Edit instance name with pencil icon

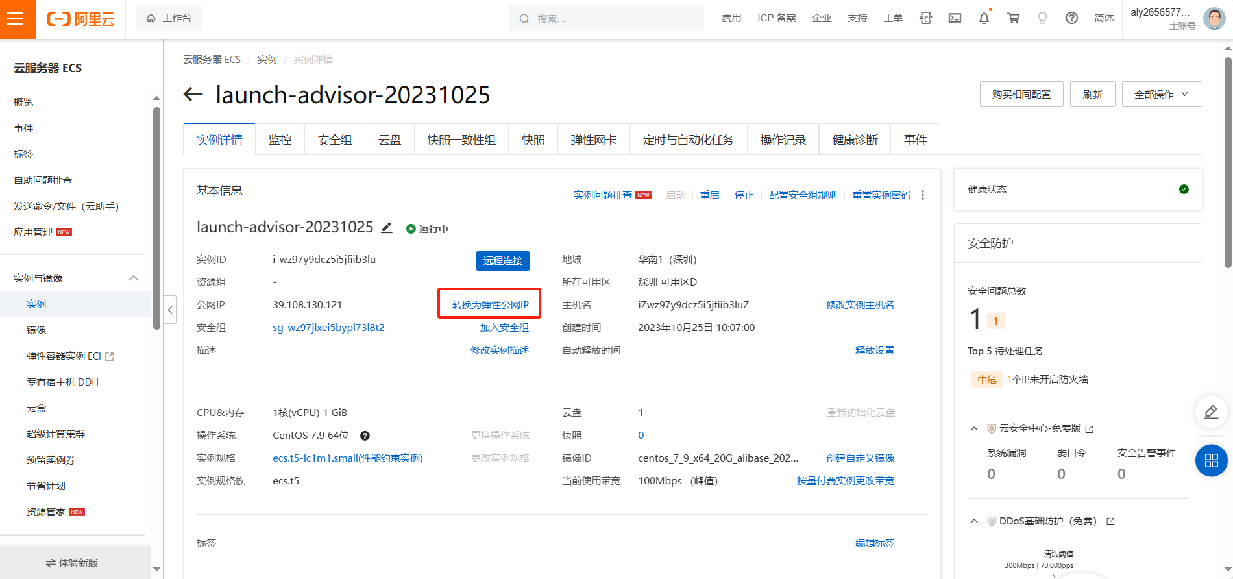click(387, 227)
